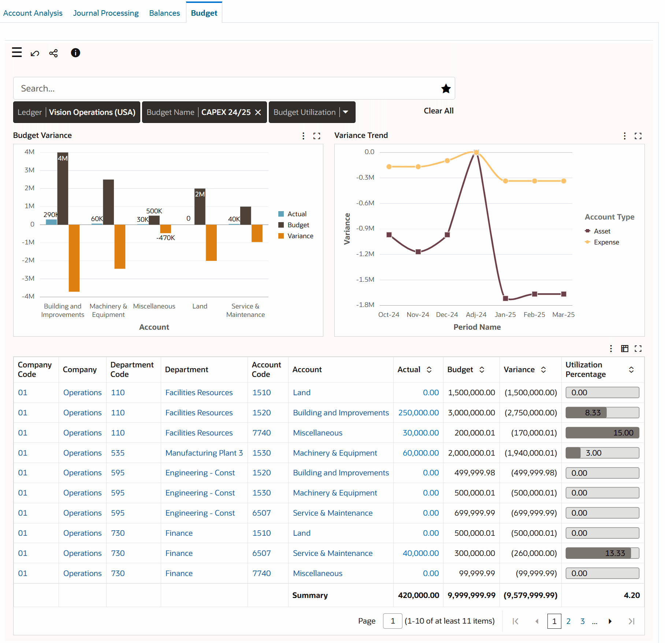This screenshot has width=665, height=643.
Task: Click the Ledger Vision Operations (USA) filter chip
Action: (x=77, y=112)
